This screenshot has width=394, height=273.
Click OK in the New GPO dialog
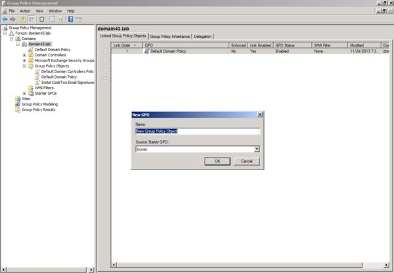coord(217,161)
